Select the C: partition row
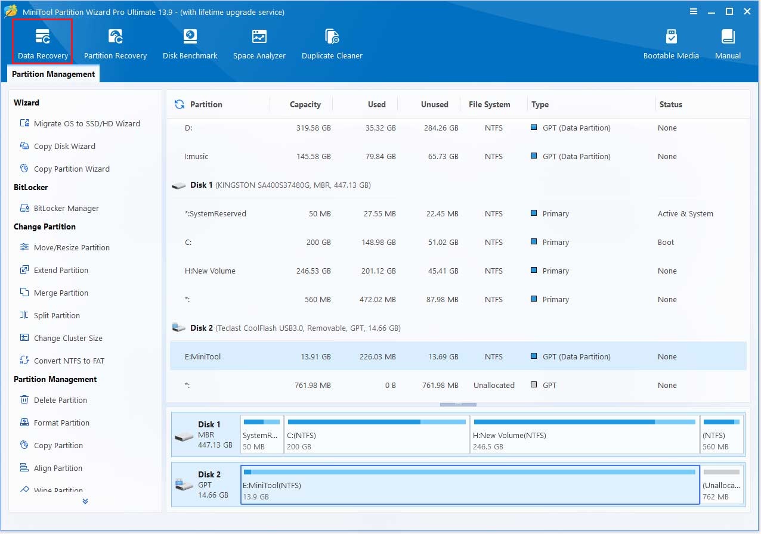Screen dimensions: 761x534 click(x=458, y=242)
